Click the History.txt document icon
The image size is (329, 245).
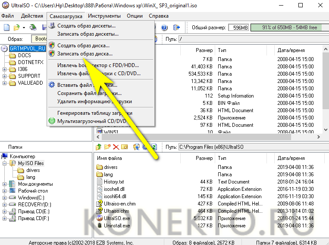100,182
